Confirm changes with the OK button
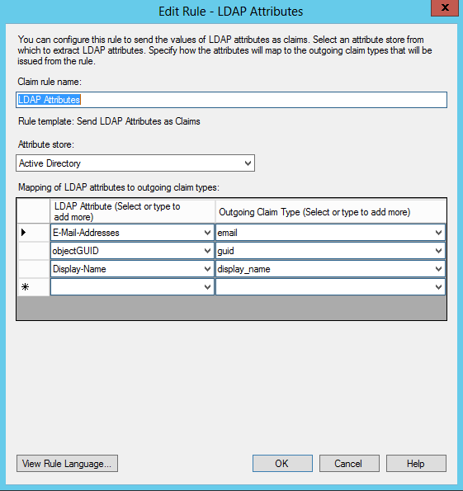Screen dimensions: 463x491 [x=282, y=464]
